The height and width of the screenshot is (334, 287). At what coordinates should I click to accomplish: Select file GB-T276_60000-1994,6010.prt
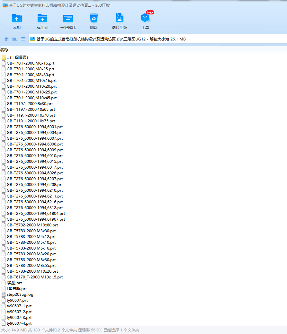[35, 156]
